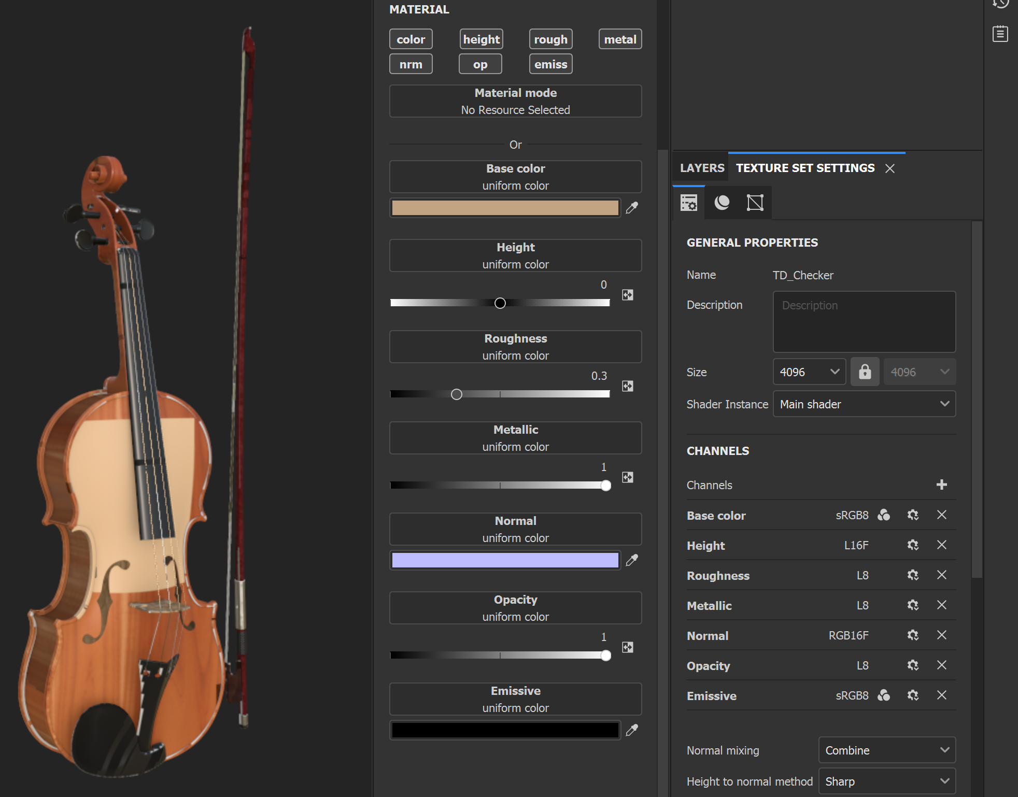The image size is (1018, 797).
Task: Remove the Roughness channel
Action: coord(942,575)
